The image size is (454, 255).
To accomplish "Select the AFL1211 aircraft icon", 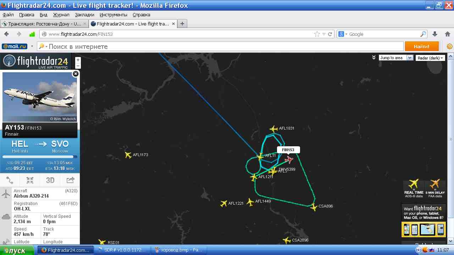I will click(x=254, y=177).
